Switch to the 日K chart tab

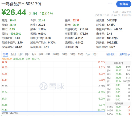(20, 54)
